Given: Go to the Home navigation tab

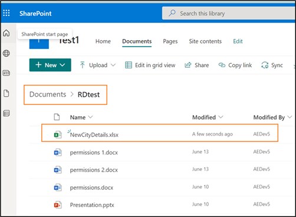Looking at the screenshot, I should [103, 41].
